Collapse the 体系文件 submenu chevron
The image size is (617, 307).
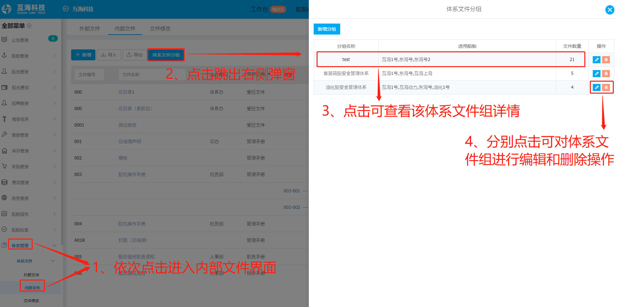tap(53, 261)
